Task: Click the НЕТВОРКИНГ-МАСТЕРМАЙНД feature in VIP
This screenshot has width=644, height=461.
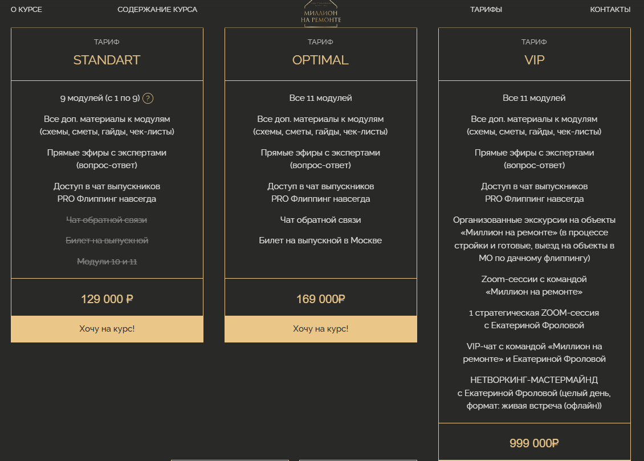Action: tap(534, 380)
